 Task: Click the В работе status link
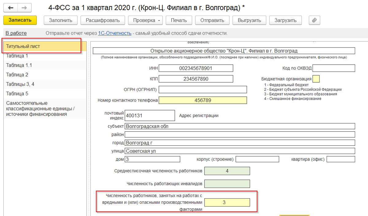tap(16, 33)
